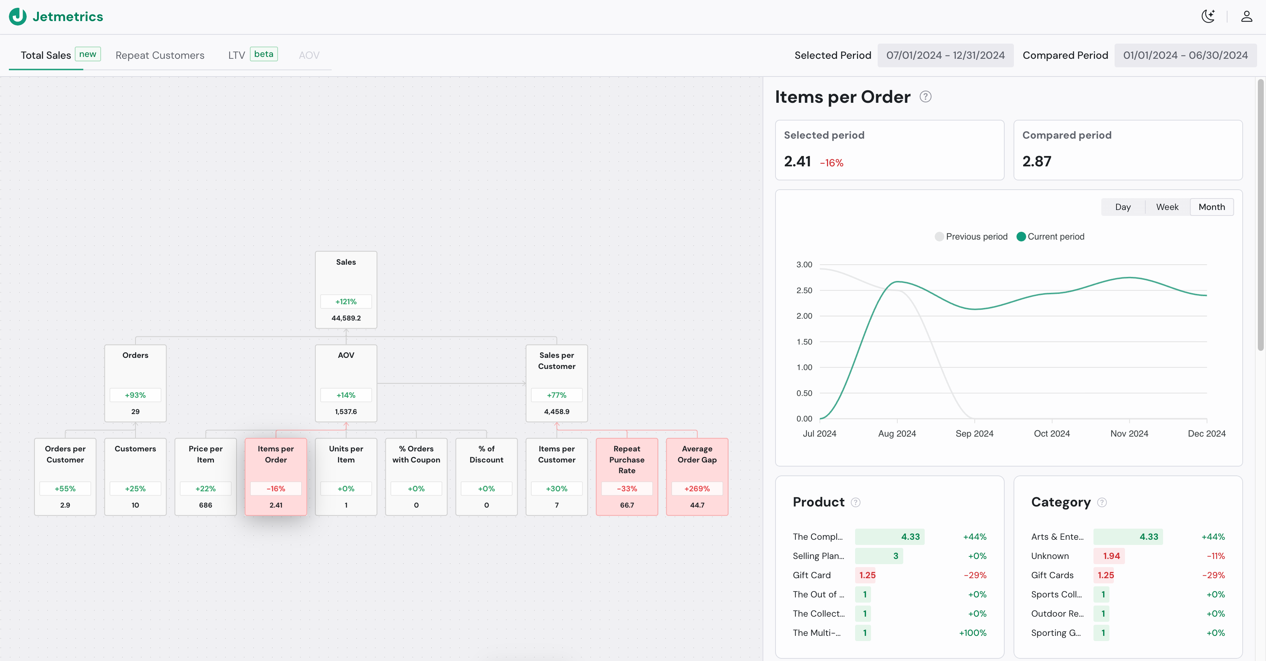Click the Jetmetrics logo icon
The width and height of the screenshot is (1266, 661).
point(18,16)
